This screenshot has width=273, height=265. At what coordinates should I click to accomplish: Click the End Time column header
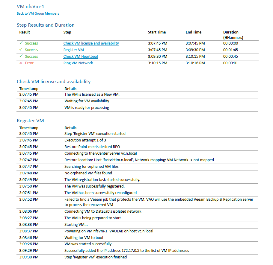(193, 32)
